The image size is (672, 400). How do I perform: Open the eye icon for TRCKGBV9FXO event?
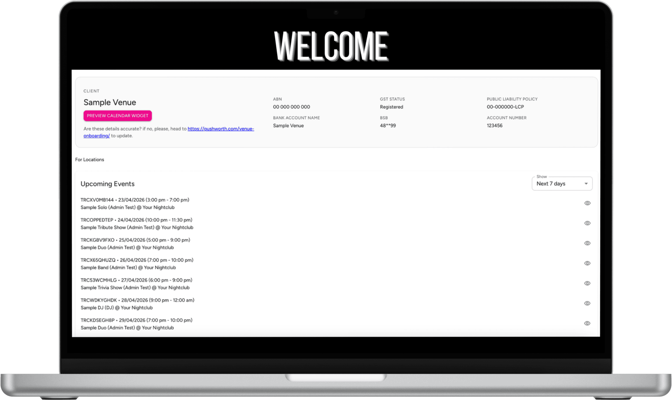(x=587, y=243)
